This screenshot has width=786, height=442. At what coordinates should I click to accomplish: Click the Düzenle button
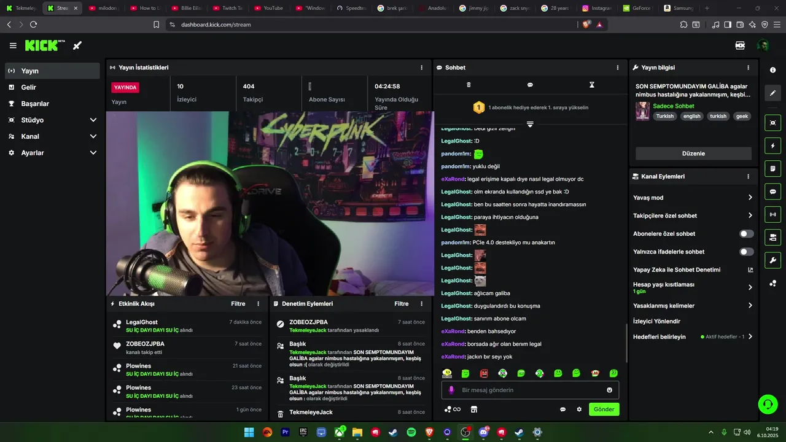click(x=693, y=153)
